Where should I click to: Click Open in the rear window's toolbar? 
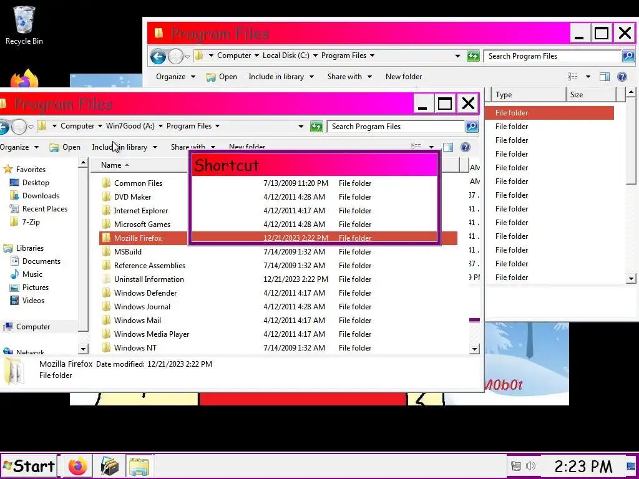[x=222, y=77]
